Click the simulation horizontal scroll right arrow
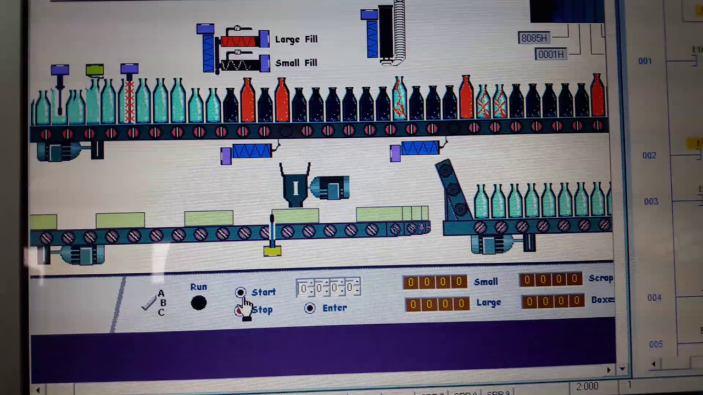This screenshot has width=703, height=395. [609, 370]
